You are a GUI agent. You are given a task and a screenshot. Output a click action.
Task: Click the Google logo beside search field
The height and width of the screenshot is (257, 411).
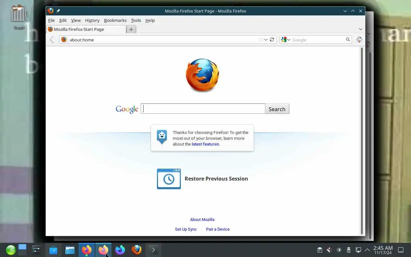coord(127,109)
